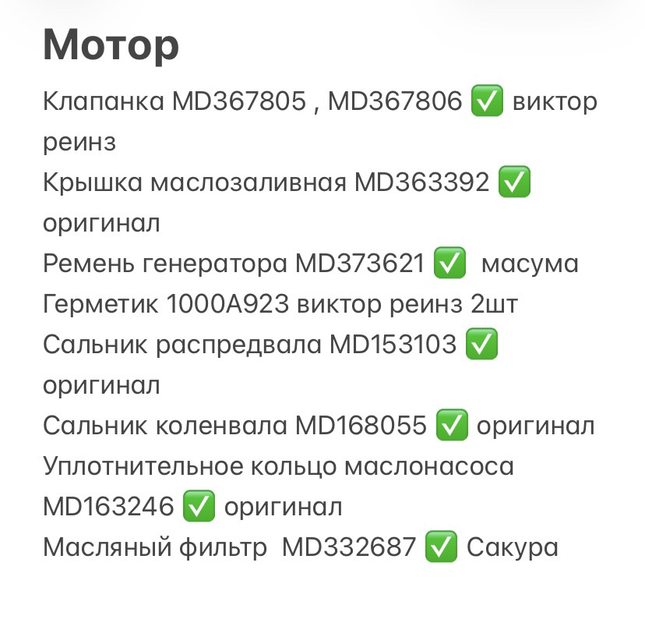Click the brand name "масума"
Viewport: 645px width, 644px height.
pos(530,264)
